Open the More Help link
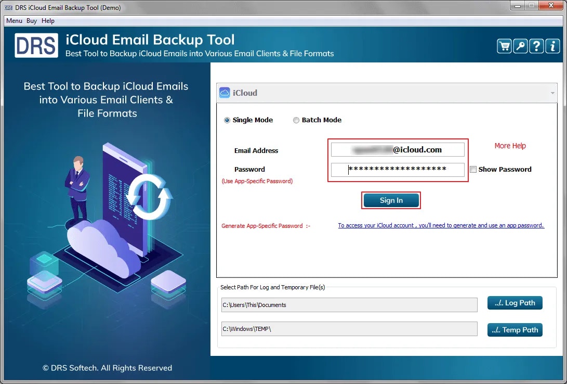This screenshot has height=384, width=567. click(x=510, y=146)
